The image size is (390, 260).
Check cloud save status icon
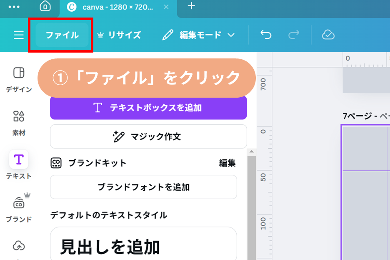328,35
